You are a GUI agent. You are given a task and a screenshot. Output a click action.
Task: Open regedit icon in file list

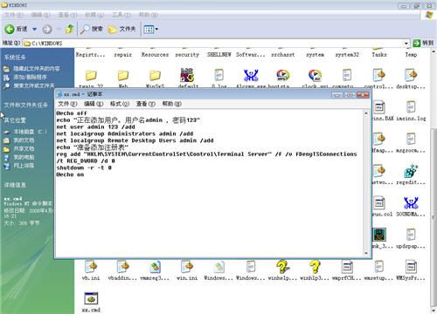click(411, 171)
